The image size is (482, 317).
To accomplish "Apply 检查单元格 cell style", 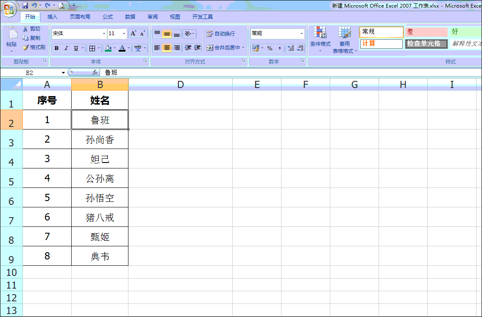I will 426,44.
